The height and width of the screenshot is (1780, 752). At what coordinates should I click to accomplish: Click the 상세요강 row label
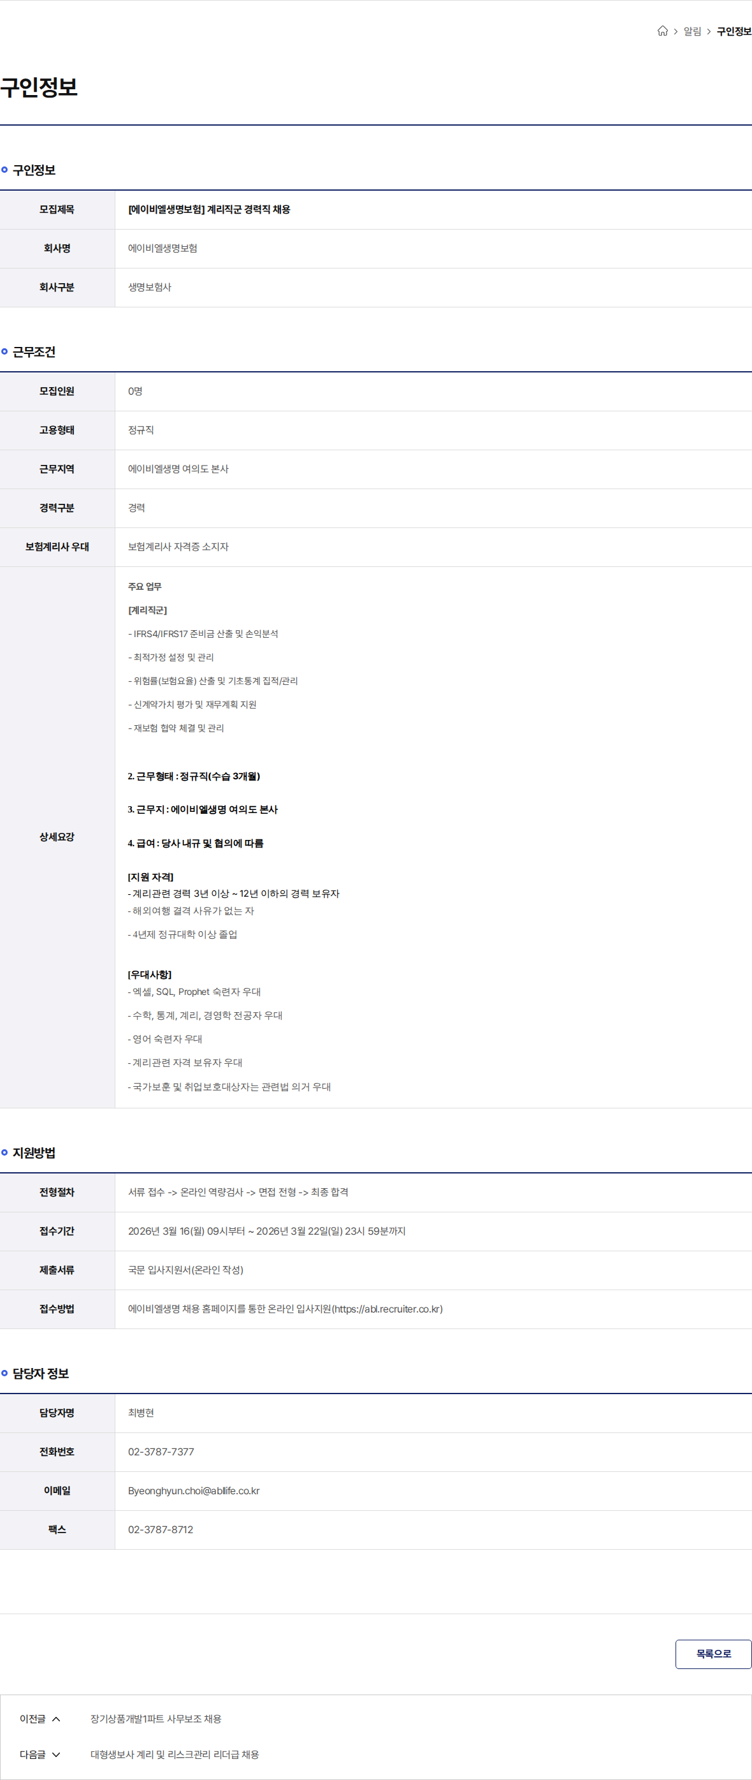(x=57, y=837)
